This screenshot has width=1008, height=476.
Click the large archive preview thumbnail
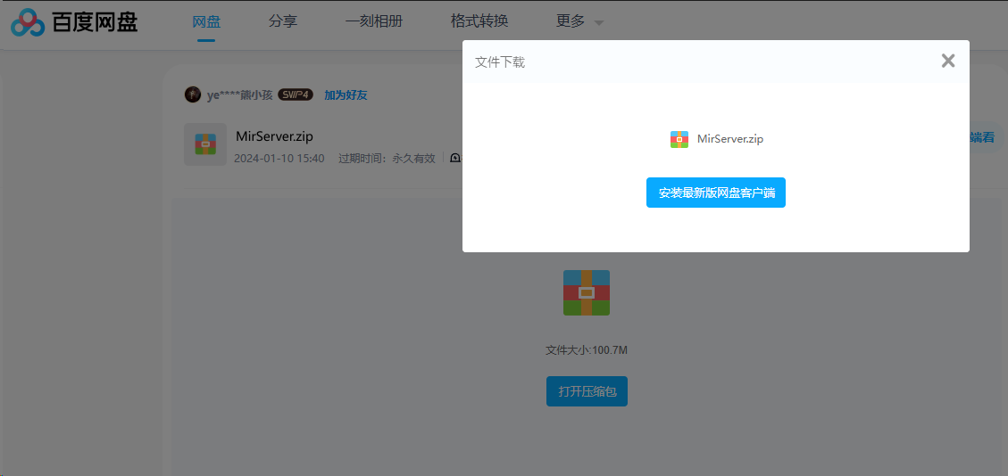click(x=586, y=292)
